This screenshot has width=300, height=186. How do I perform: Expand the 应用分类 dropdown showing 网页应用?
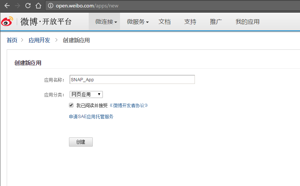coord(86,94)
